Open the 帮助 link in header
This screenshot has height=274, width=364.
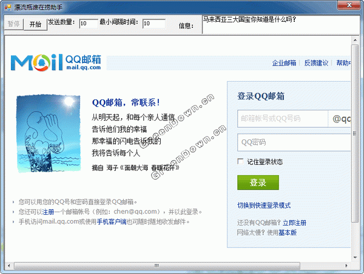tap(343, 63)
